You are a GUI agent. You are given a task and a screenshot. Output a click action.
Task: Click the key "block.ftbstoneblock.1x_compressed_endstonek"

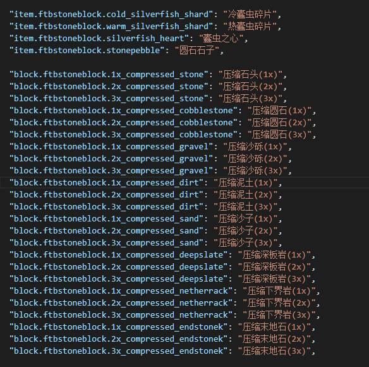[x=119, y=327]
